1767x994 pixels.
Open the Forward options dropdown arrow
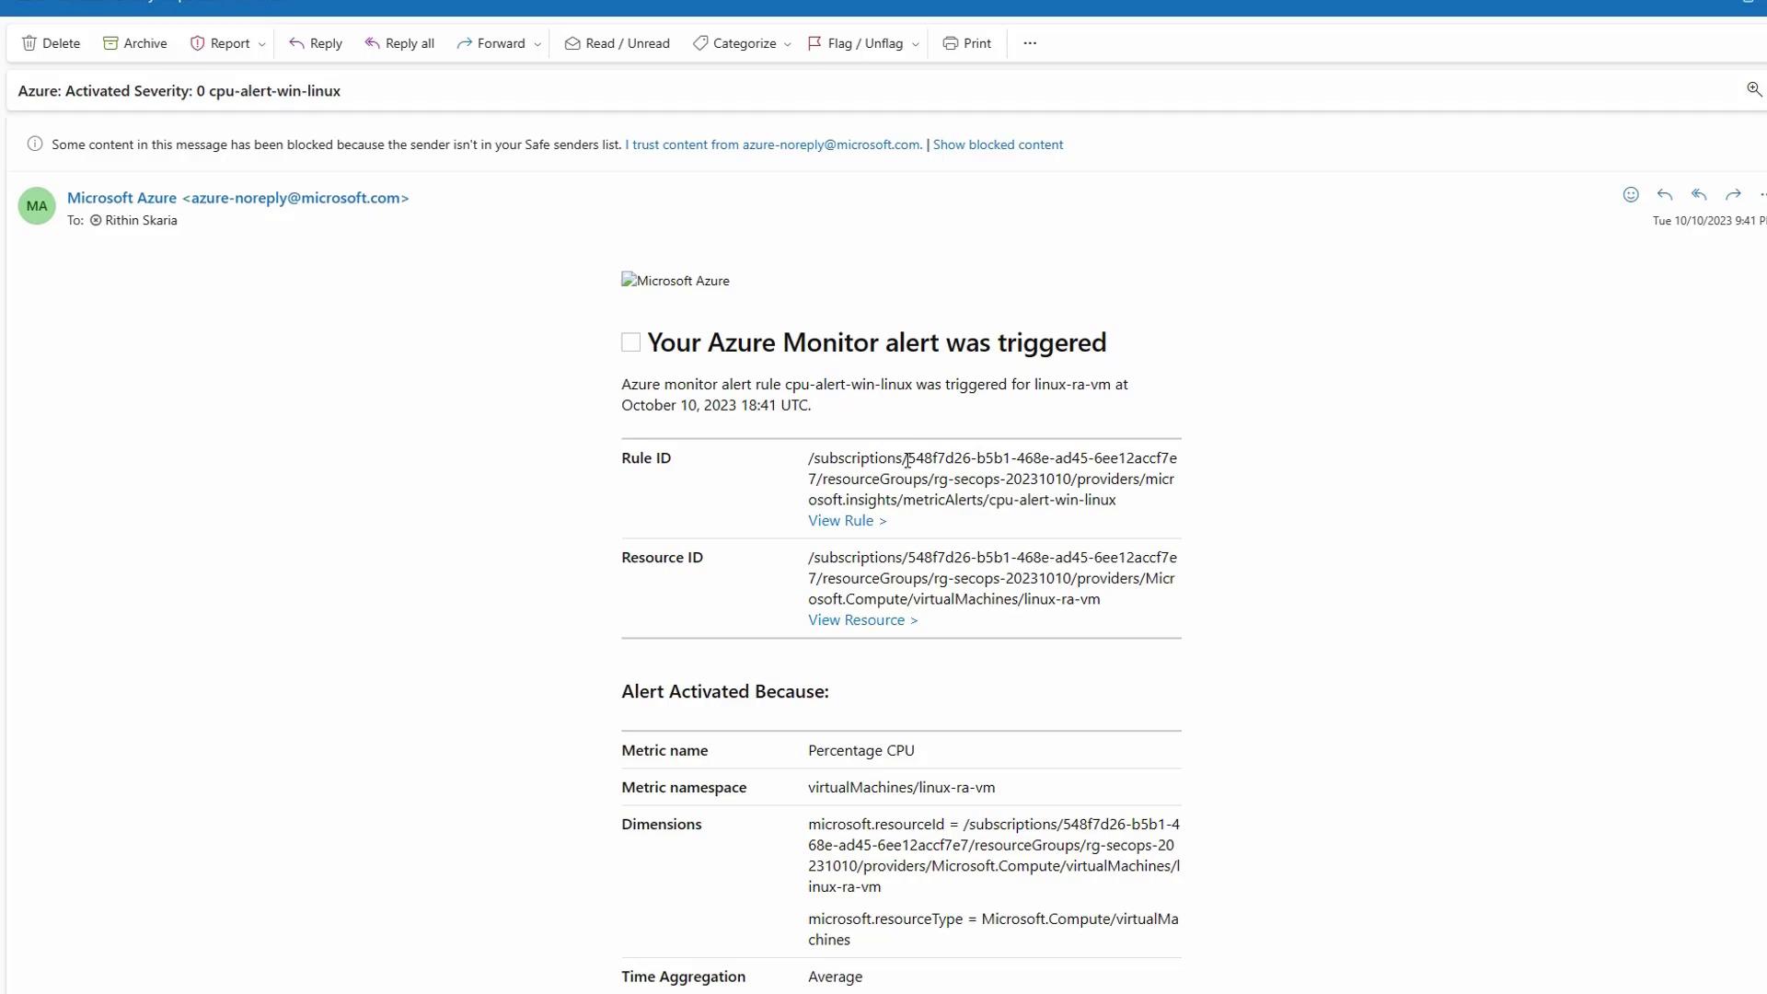[537, 44]
